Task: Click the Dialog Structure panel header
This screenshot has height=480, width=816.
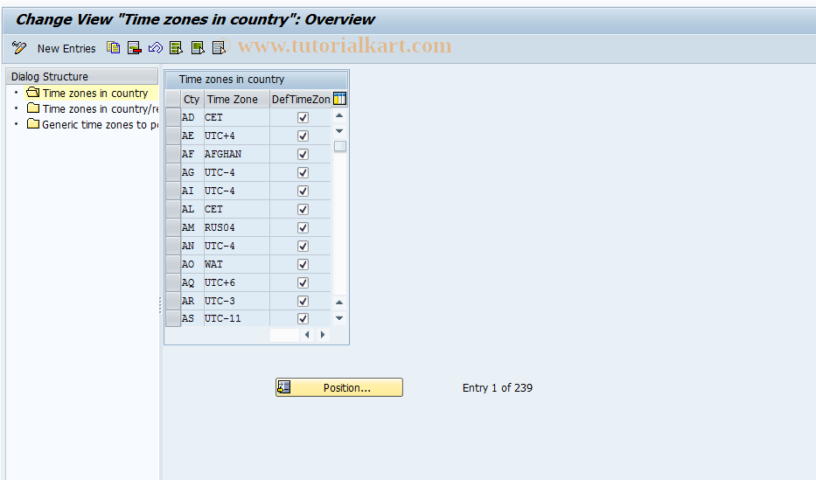Action: click(81, 76)
